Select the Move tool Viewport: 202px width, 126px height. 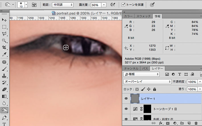[x=4, y=20]
